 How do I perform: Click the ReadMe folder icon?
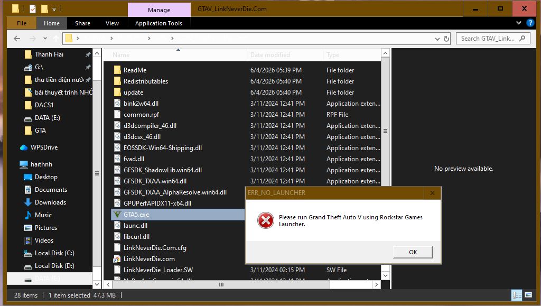click(117, 70)
